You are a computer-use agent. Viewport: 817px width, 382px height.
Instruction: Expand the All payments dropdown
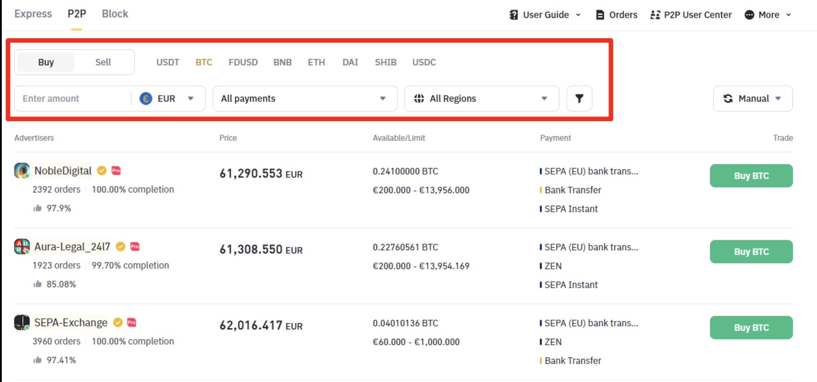coord(305,98)
